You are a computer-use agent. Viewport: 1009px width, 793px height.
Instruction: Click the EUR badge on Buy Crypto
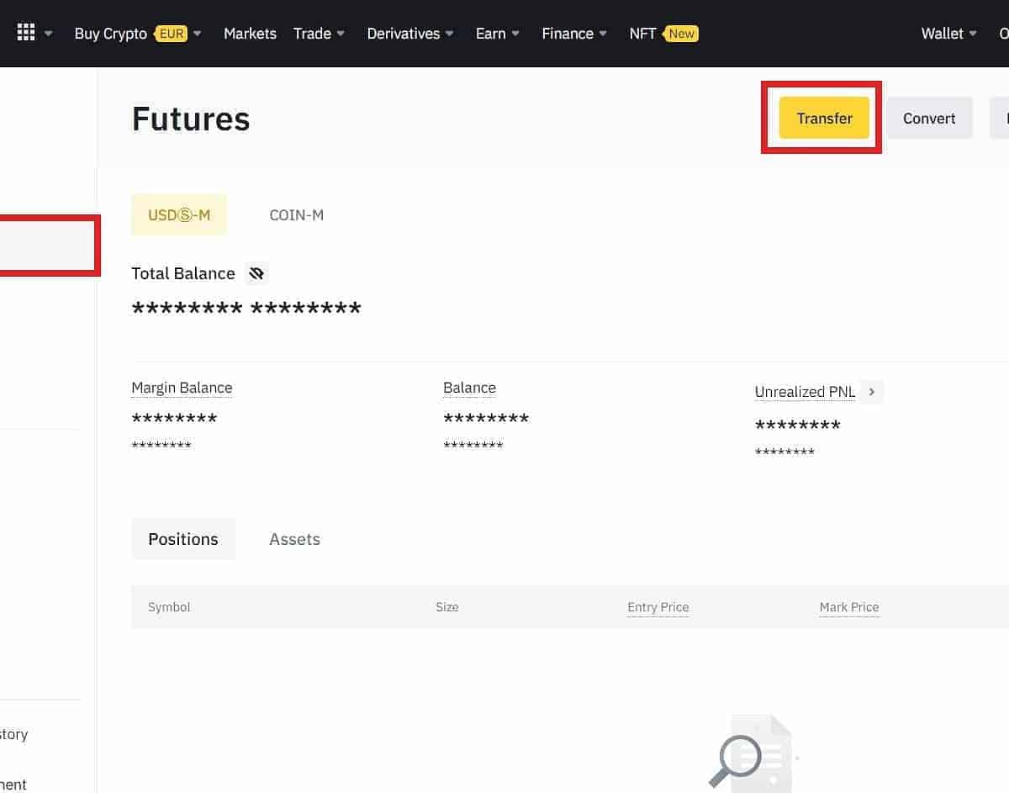coord(171,34)
